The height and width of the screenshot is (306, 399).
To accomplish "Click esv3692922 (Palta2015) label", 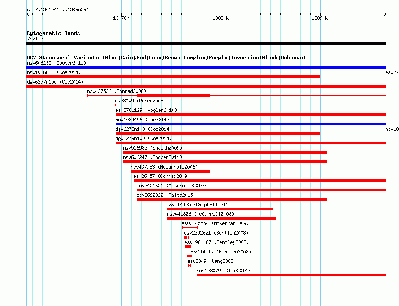I will [166, 195].
